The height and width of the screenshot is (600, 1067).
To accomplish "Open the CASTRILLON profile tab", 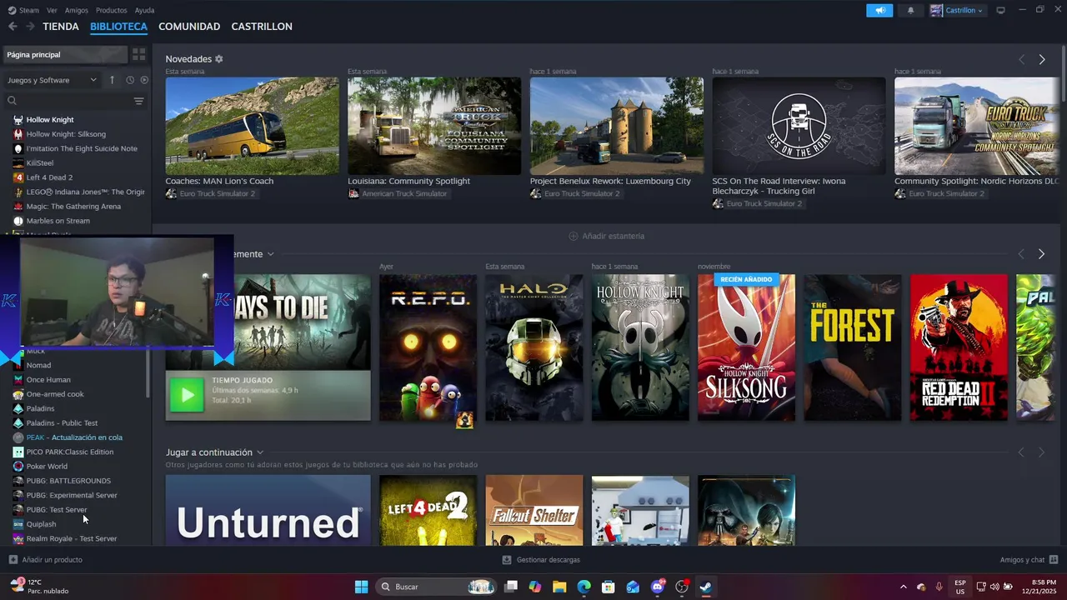I will tap(262, 27).
